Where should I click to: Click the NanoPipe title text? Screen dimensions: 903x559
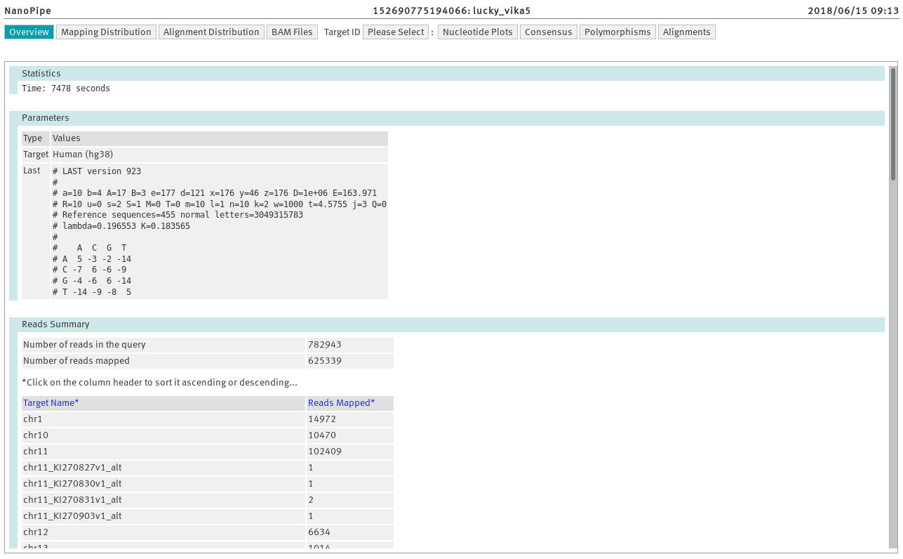tap(28, 11)
